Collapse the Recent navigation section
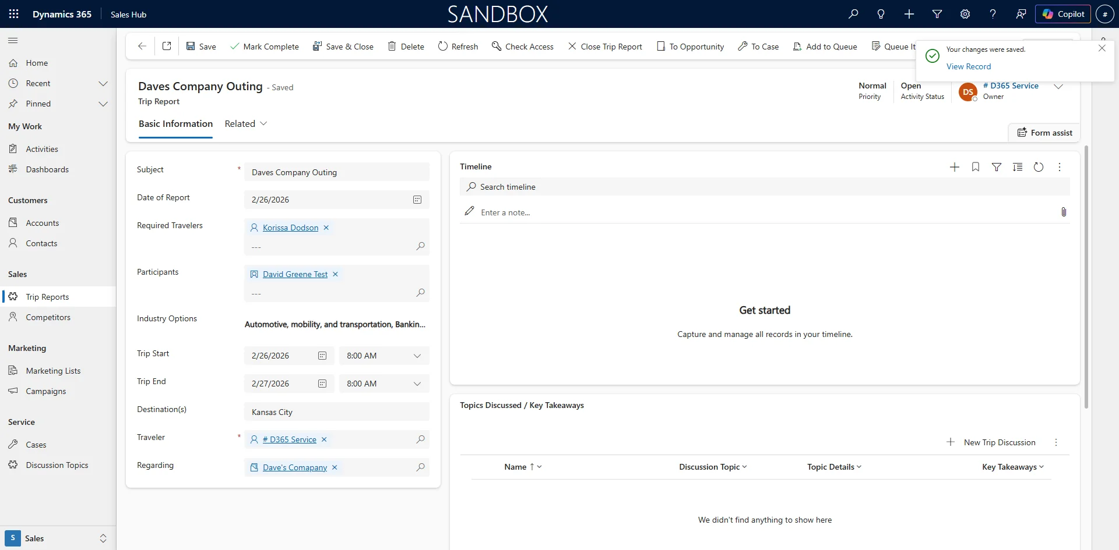Screen dimensions: 1119x550 [103, 83]
